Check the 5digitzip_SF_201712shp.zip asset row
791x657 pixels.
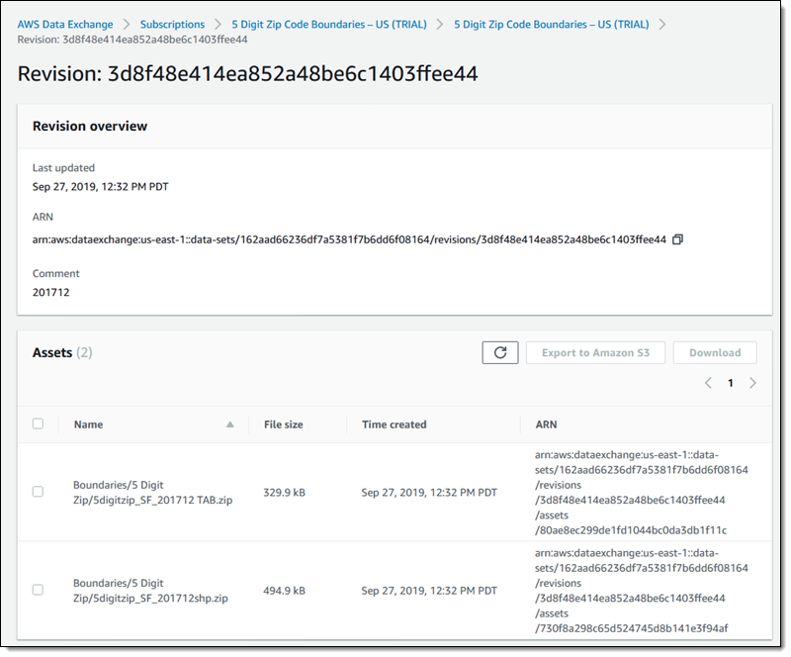[38, 590]
